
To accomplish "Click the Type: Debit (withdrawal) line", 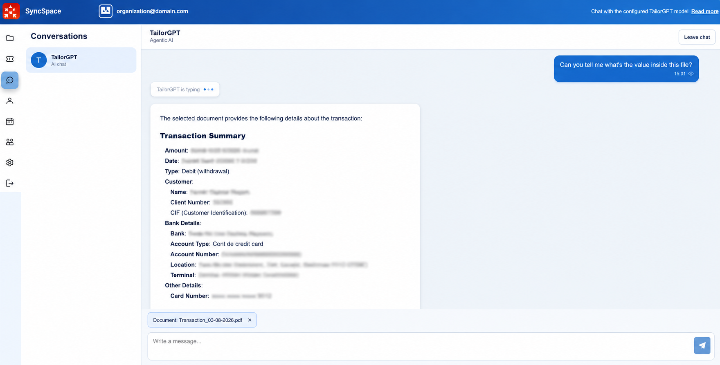I will click(x=197, y=171).
